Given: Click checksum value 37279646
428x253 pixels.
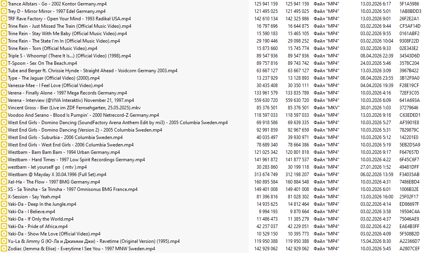Looking at the screenshot, I should [x=409, y=107].
